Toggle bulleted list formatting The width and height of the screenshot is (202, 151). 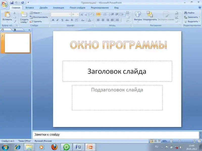[x=98, y=15]
